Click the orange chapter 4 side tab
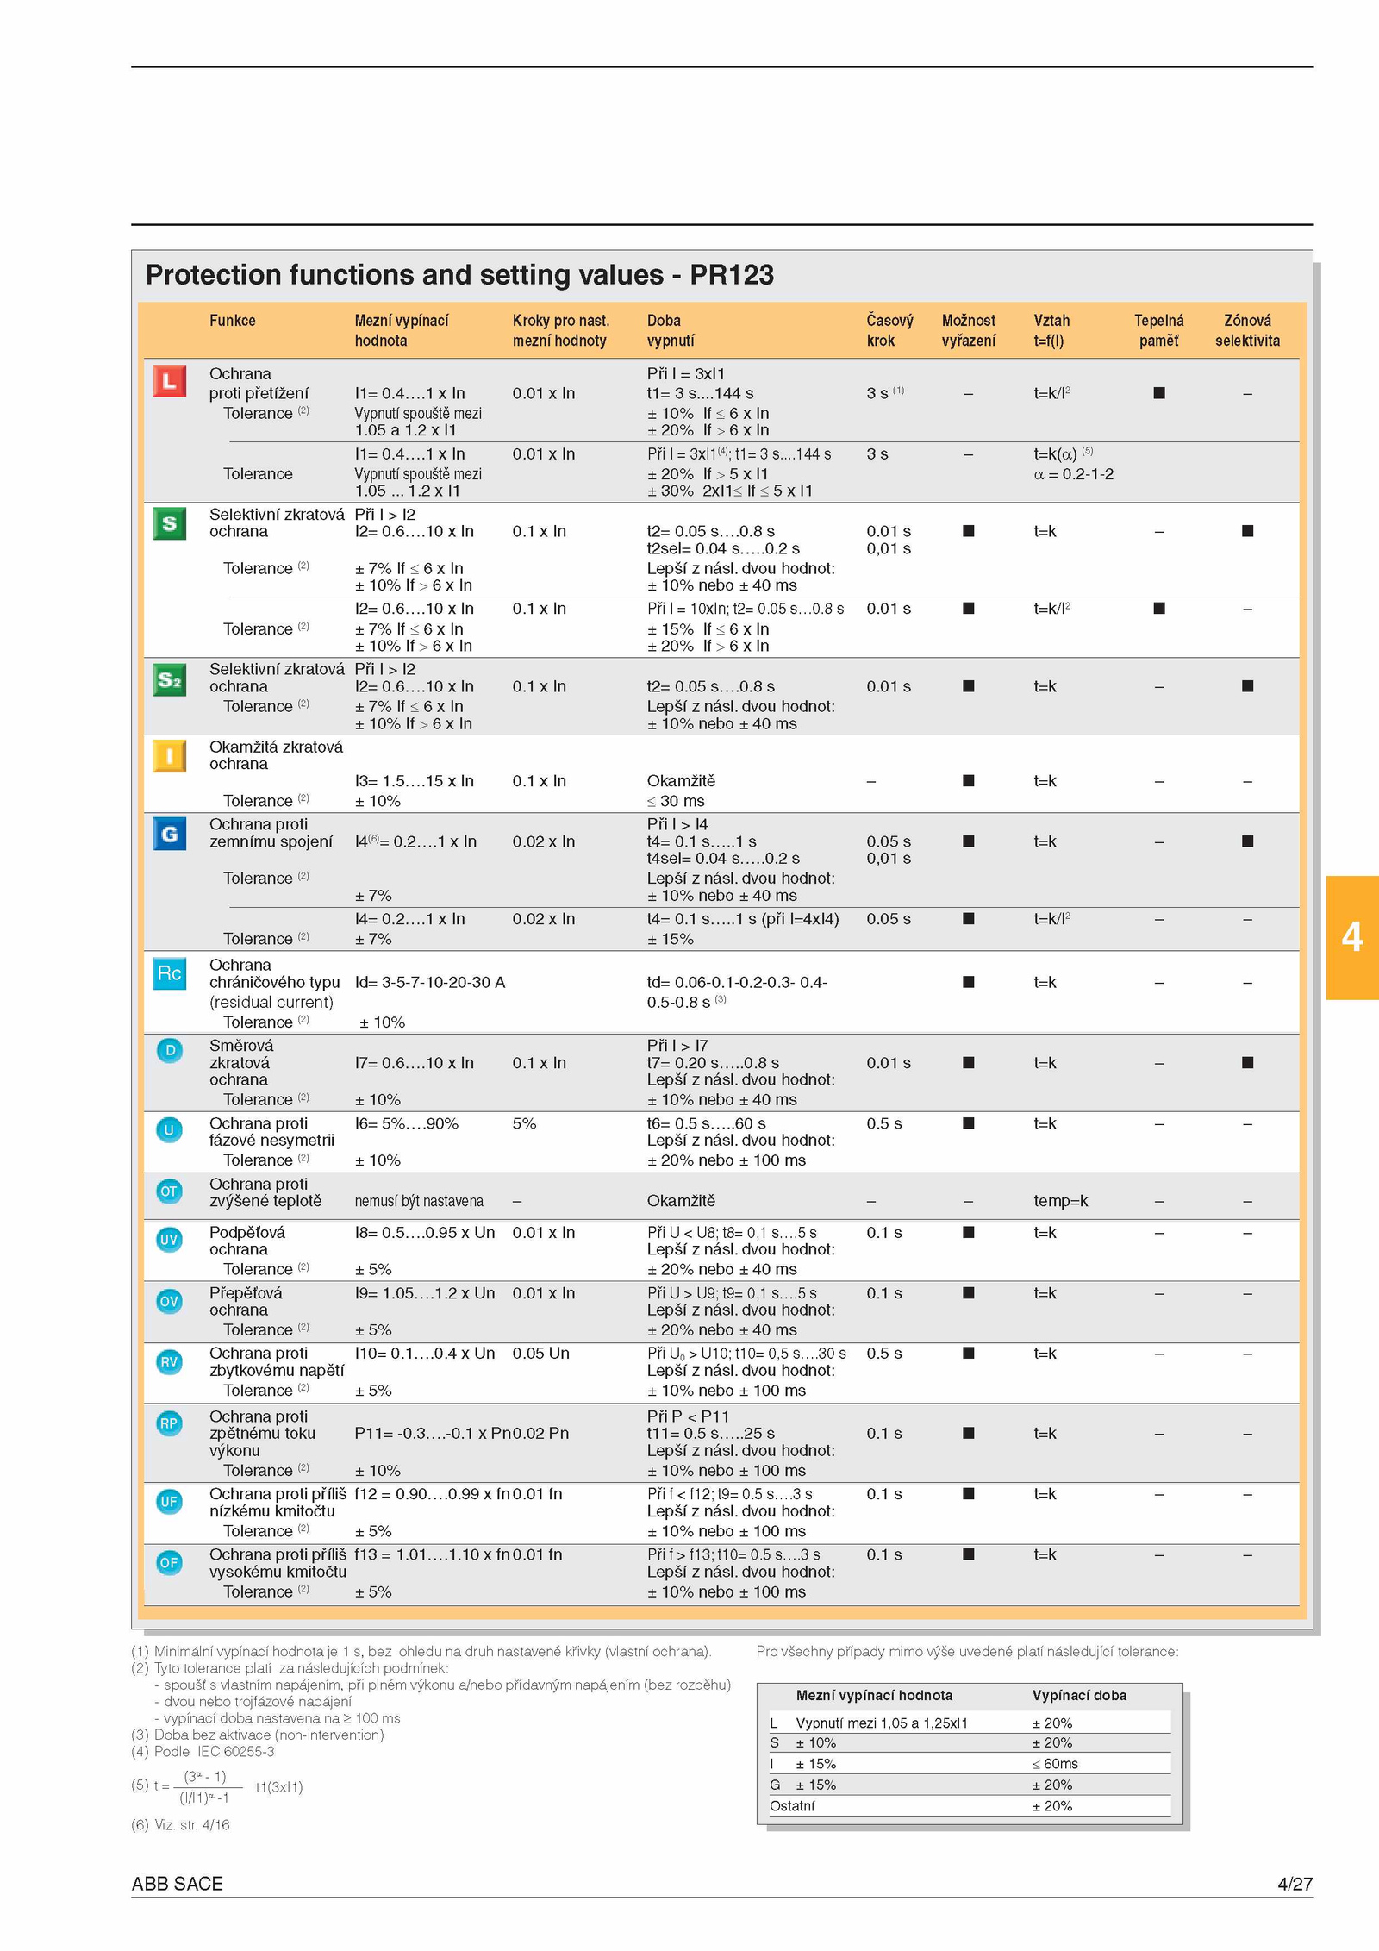The height and width of the screenshot is (1951, 1379). click(1352, 937)
